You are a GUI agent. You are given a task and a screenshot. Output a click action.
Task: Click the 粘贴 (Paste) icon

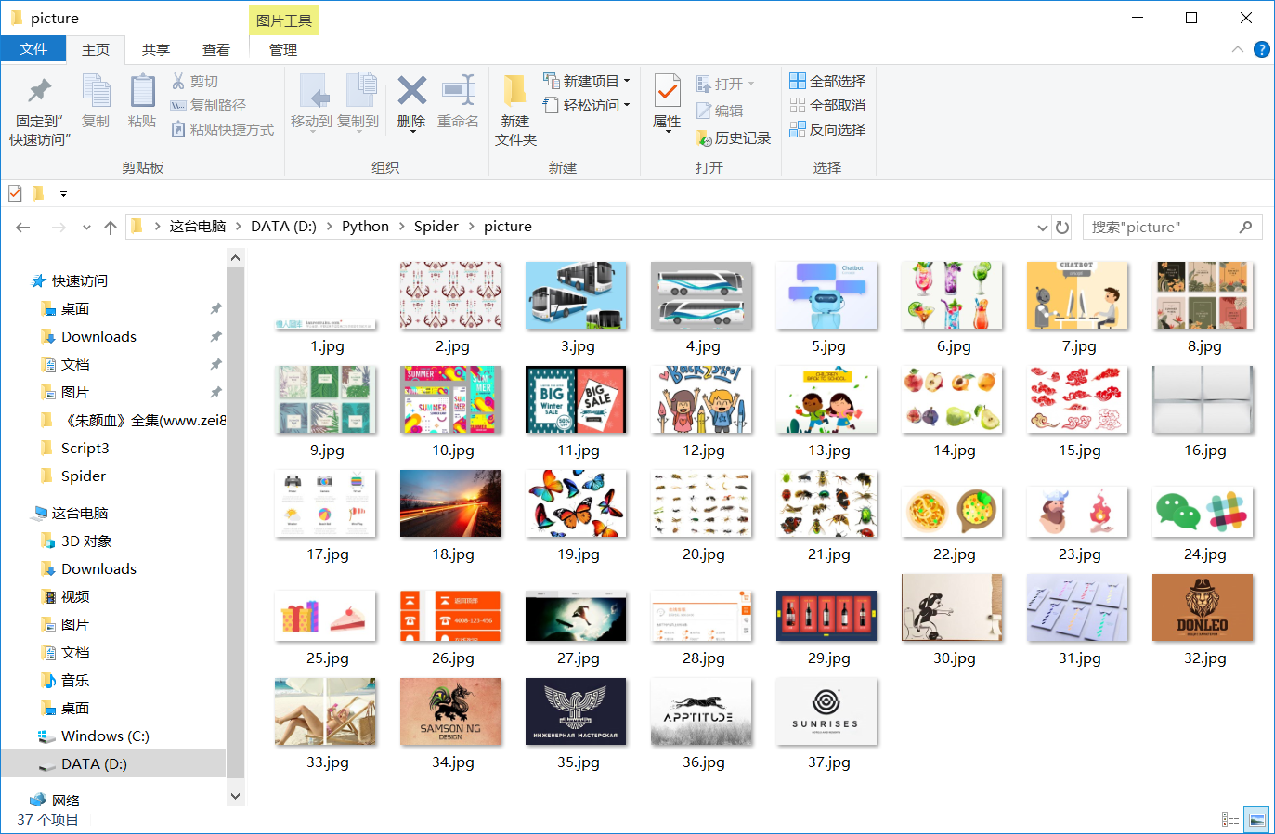[x=141, y=102]
